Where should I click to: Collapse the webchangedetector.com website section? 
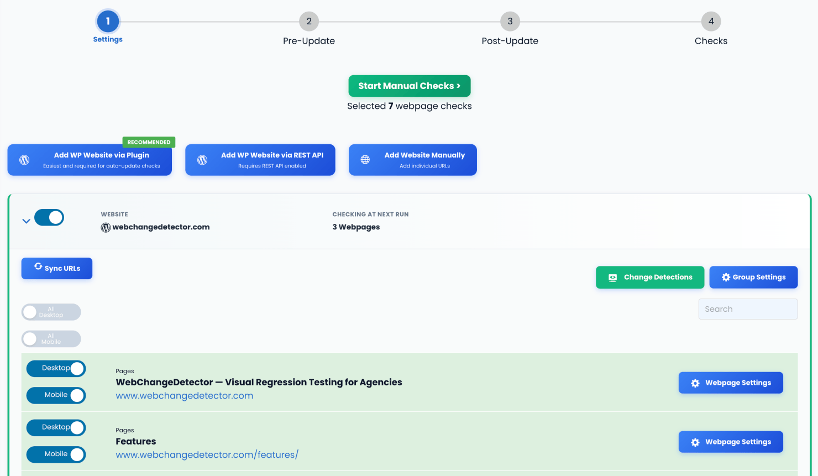(x=25, y=221)
